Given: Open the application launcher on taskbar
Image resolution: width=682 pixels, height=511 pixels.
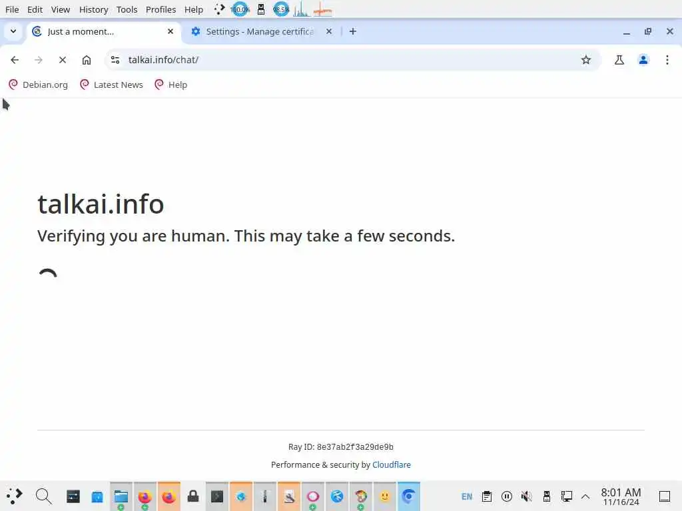Looking at the screenshot, I should 15,496.
